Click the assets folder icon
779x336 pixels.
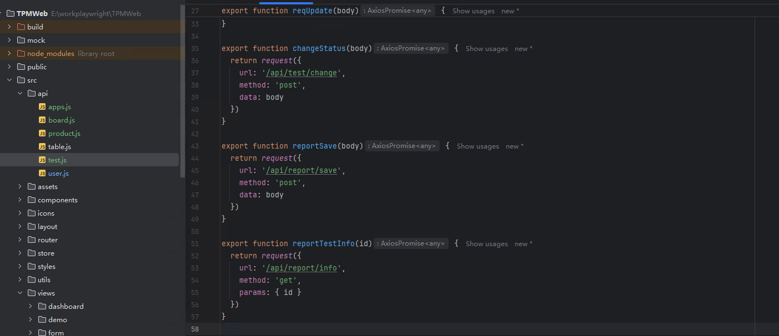32,187
